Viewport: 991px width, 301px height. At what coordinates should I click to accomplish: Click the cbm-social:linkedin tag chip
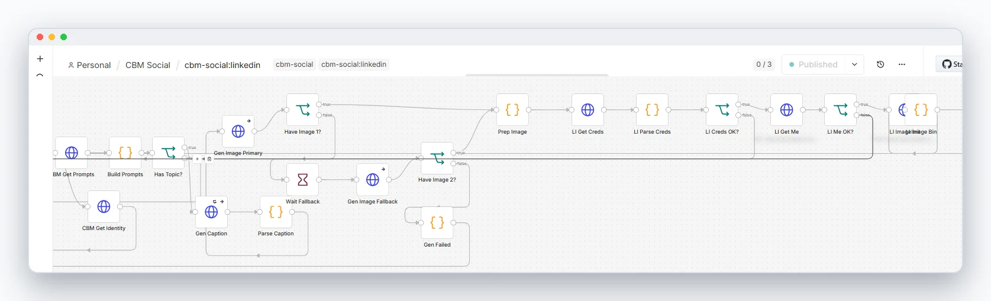pyautogui.click(x=354, y=64)
